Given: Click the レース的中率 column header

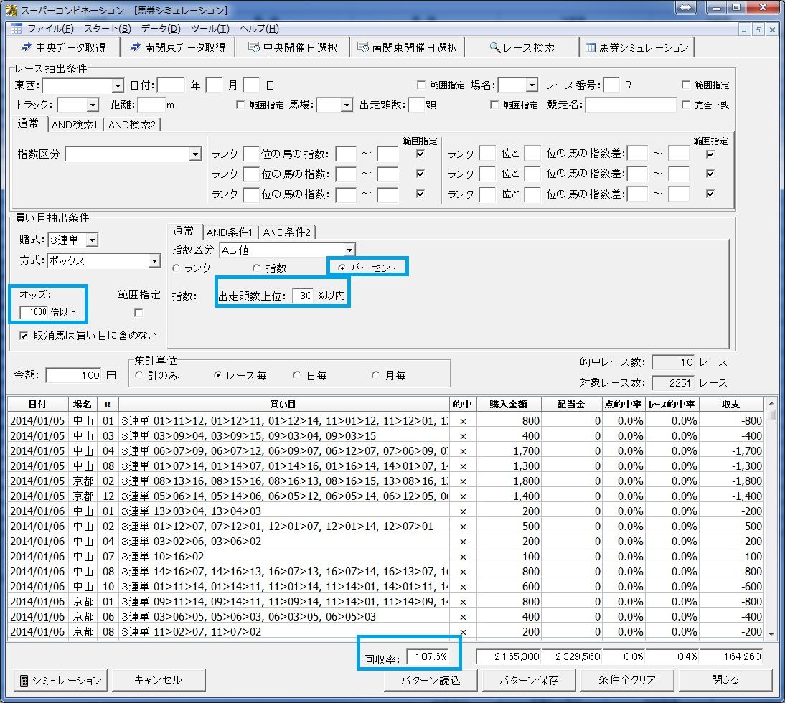Looking at the screenshot, I should pos(672,405).
